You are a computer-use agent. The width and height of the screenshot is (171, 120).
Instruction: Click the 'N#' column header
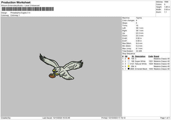pos(126,56)
